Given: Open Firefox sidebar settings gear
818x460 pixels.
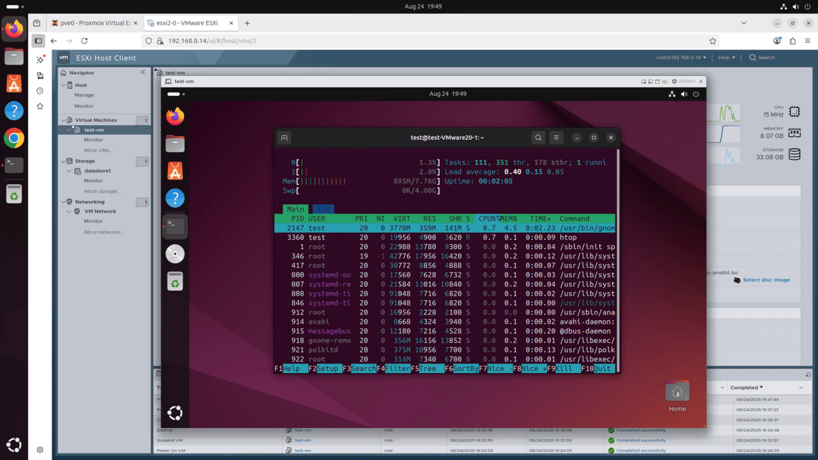Looking at the screenshot, I should (40, 450).
